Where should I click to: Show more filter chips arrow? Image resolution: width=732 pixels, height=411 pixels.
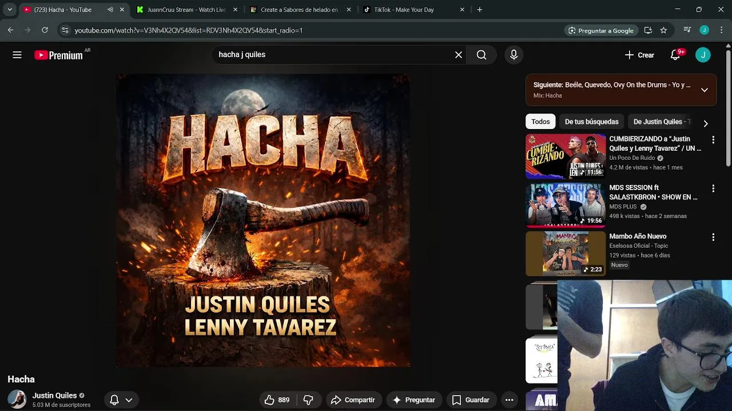coord(706,123)
